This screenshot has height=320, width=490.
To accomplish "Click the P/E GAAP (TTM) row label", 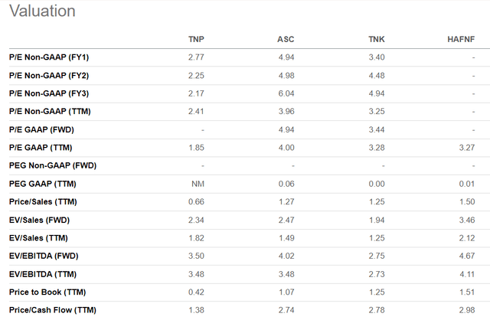I will [41, 148].
